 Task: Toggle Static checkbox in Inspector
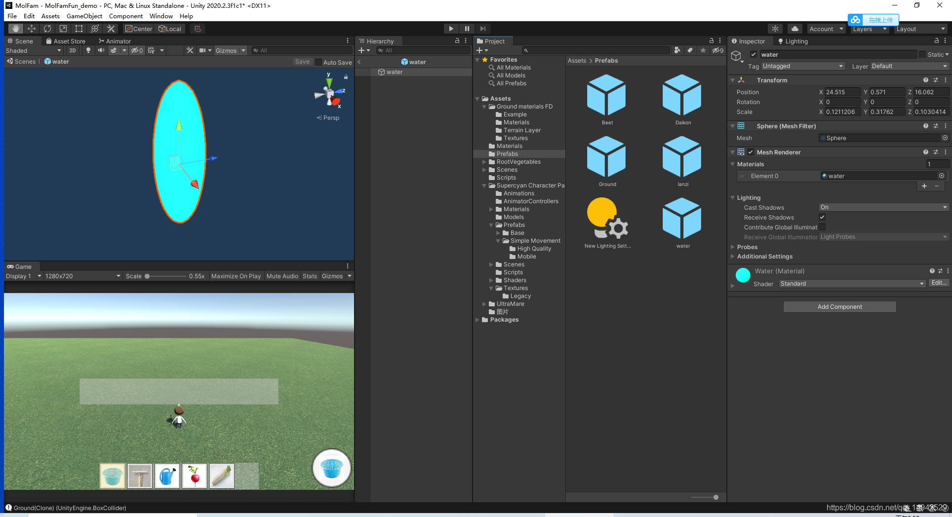pyautogui.click(x=922, y=55)
